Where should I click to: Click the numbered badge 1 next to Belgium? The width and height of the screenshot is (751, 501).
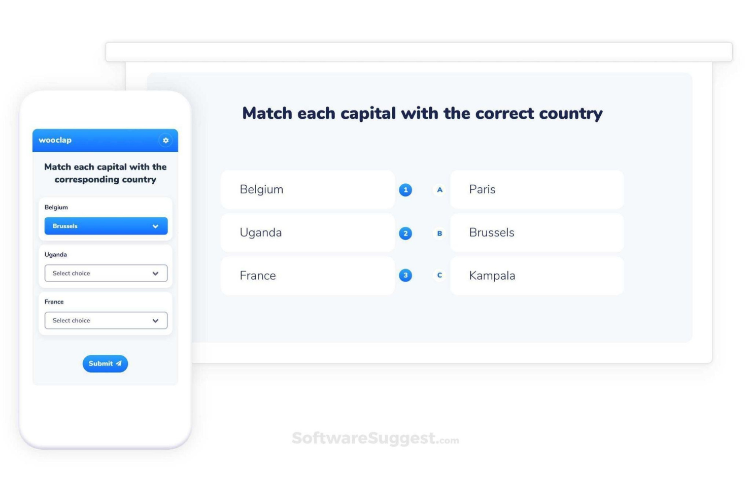click(x=405, y=189)
